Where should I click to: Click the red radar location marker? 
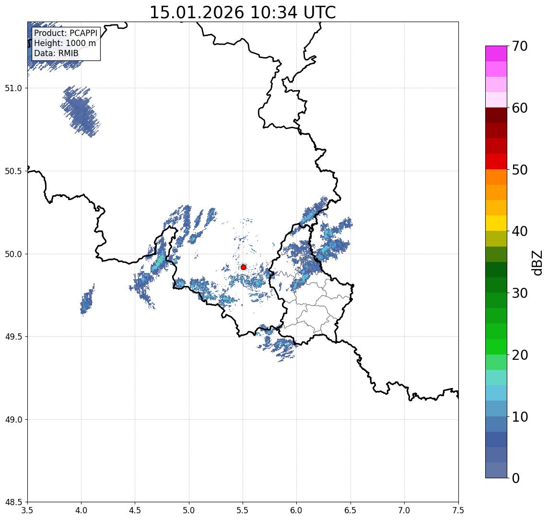tap(244, 267)
